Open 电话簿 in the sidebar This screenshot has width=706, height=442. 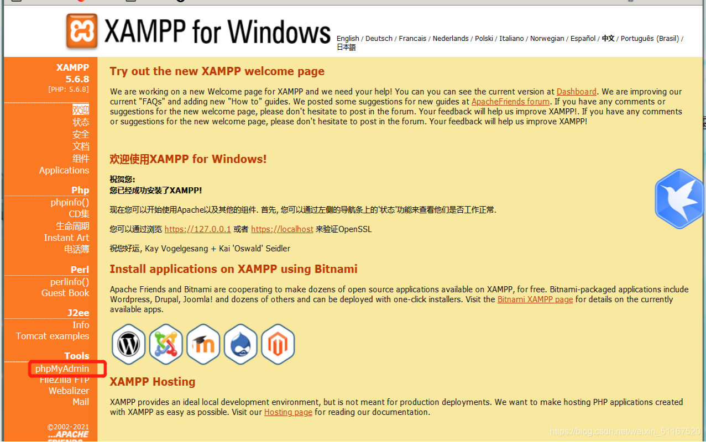point(76,249)
